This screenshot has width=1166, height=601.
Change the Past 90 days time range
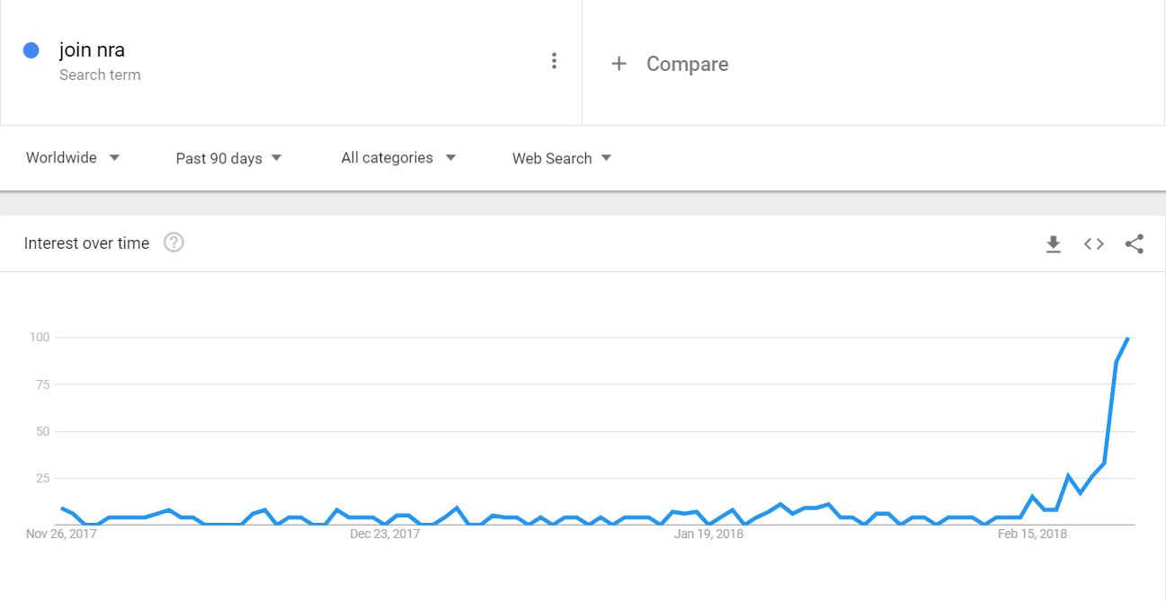coord(229,158)
